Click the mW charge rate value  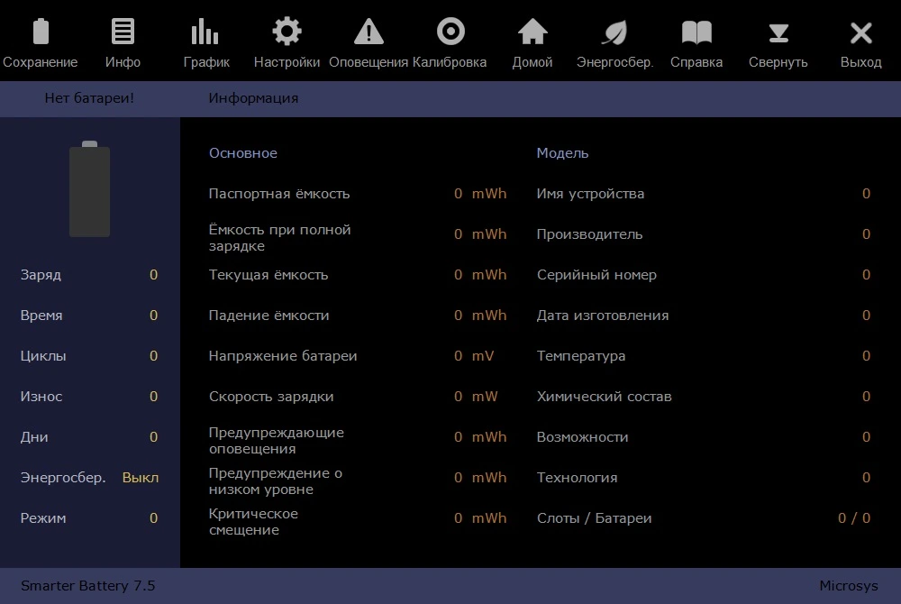point(476,397)
